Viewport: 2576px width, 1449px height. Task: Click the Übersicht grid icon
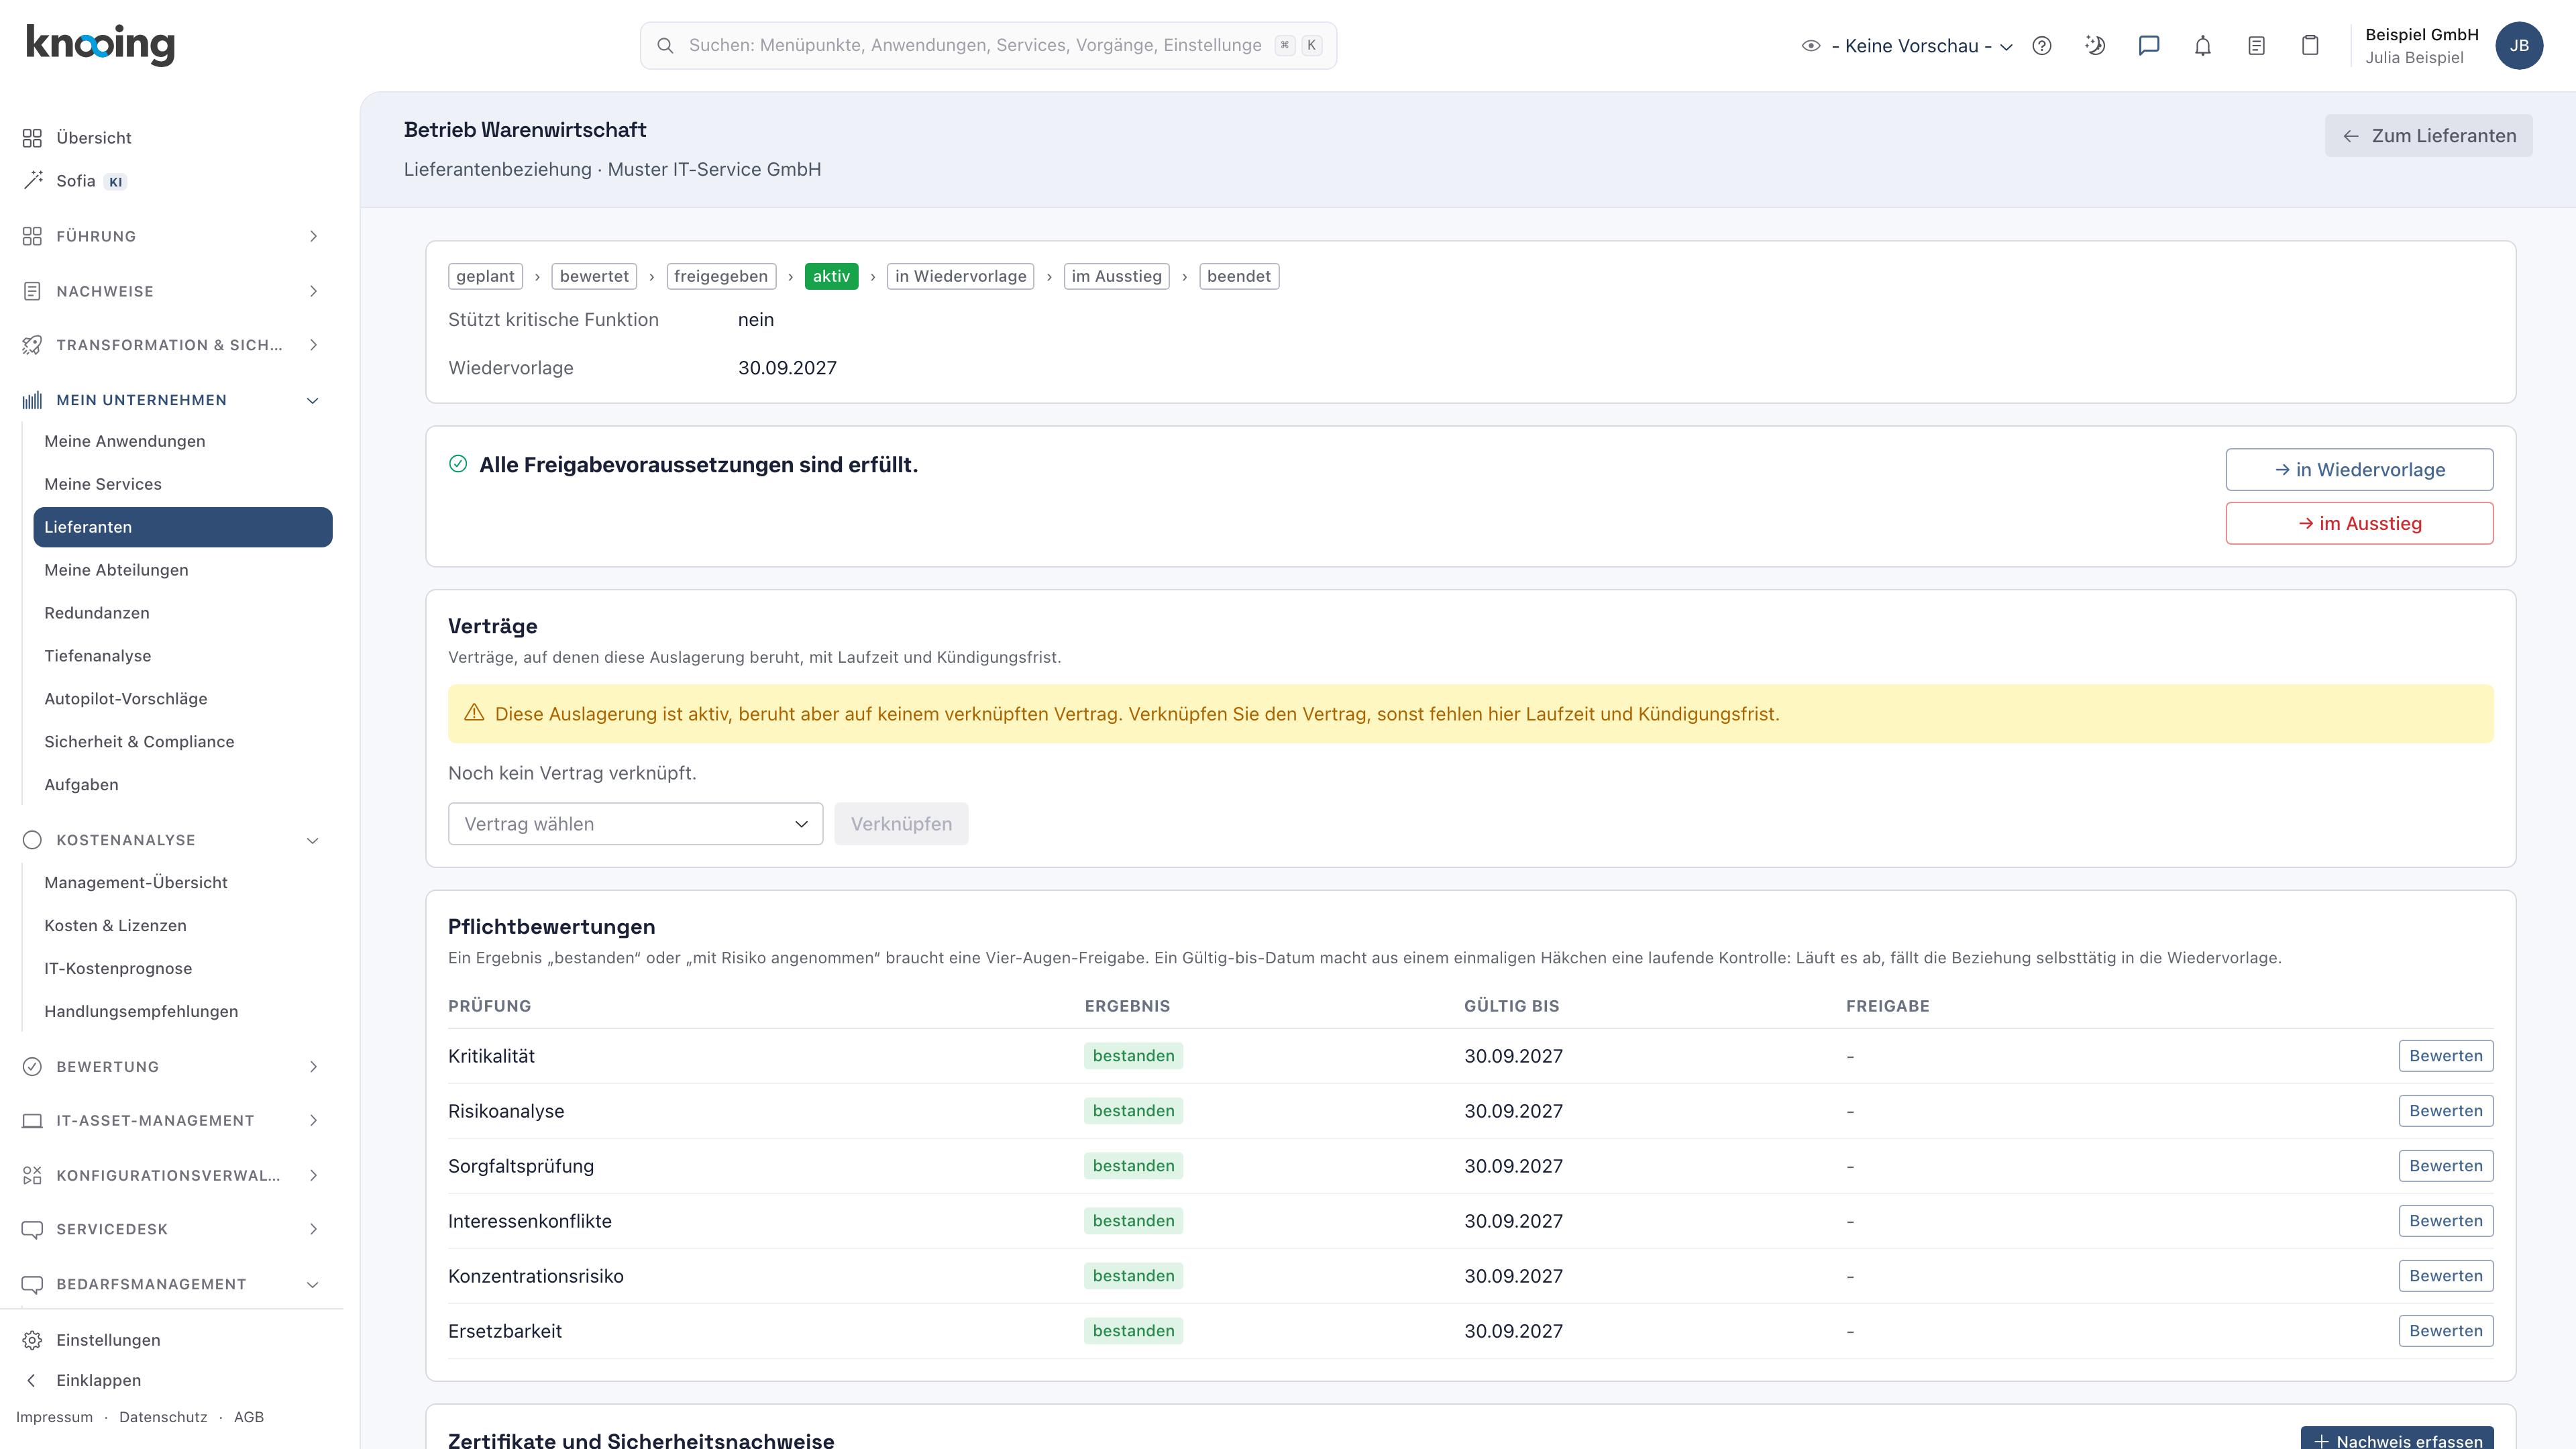pyautogui.click(x=32, y=137)
